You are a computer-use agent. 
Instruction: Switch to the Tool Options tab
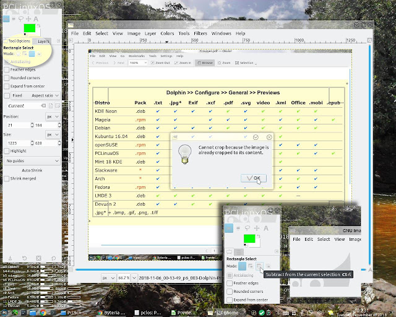(17, 41)
